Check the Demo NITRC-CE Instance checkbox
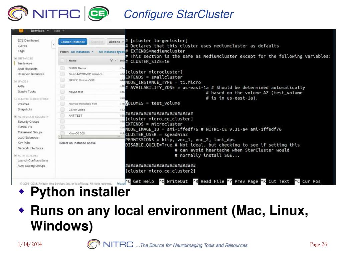The width and height of the screenshot is (342, 256). coord(62,74)
